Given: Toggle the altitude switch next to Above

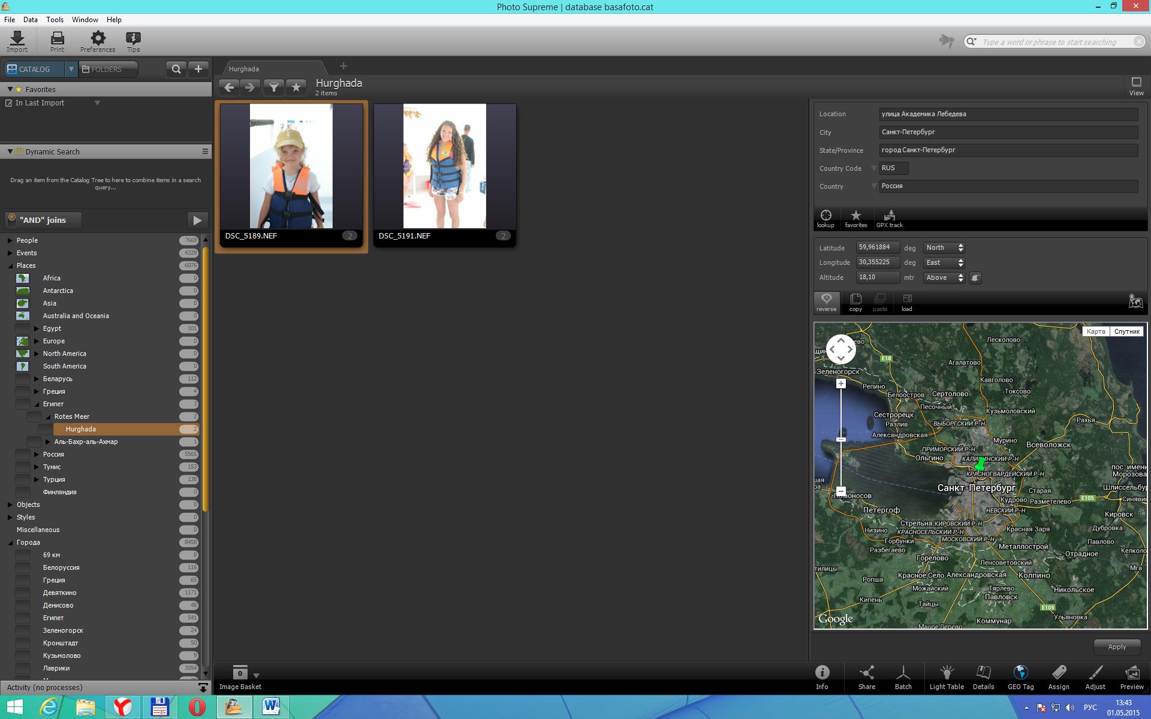Looking at the screenshot, I should 975,278.
